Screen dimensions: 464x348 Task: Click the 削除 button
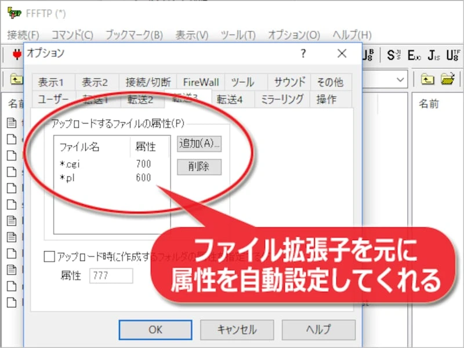point(199,167)
